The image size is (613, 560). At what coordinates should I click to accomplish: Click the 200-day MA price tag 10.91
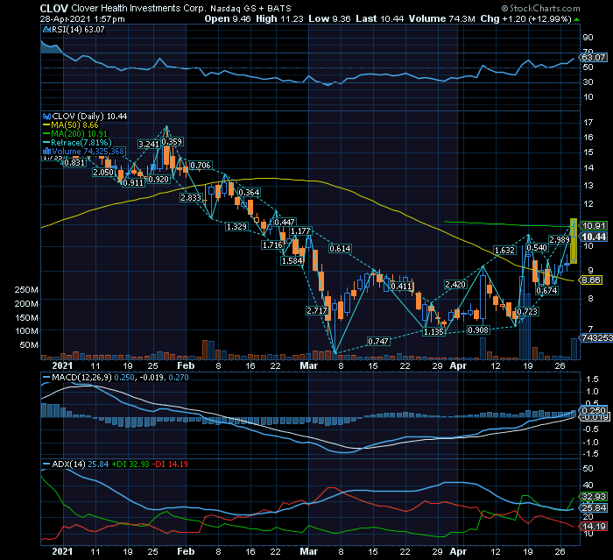[594, 226]
